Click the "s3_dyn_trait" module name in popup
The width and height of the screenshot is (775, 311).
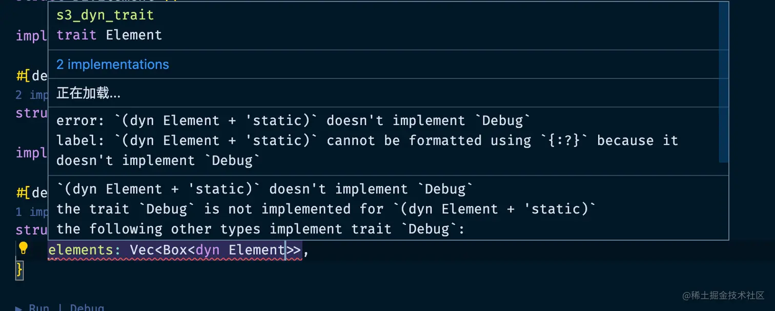pyautogui.click(x=105, y=15)
